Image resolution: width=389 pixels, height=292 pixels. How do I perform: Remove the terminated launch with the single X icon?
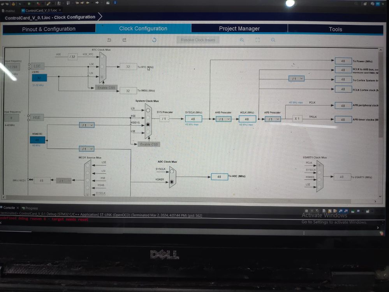tap(312, 211)
